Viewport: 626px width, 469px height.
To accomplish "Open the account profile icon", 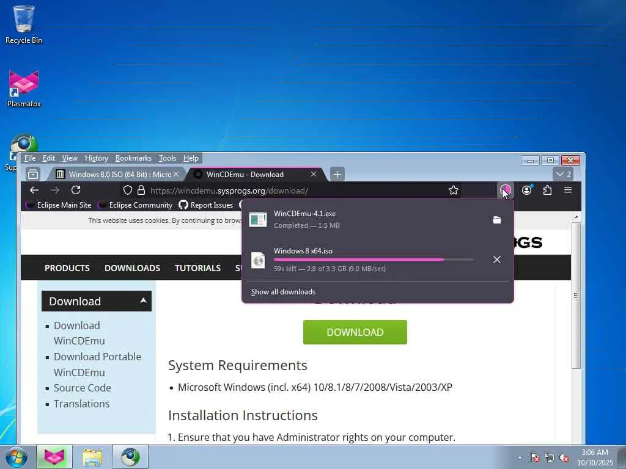I will tap(526, 191).
